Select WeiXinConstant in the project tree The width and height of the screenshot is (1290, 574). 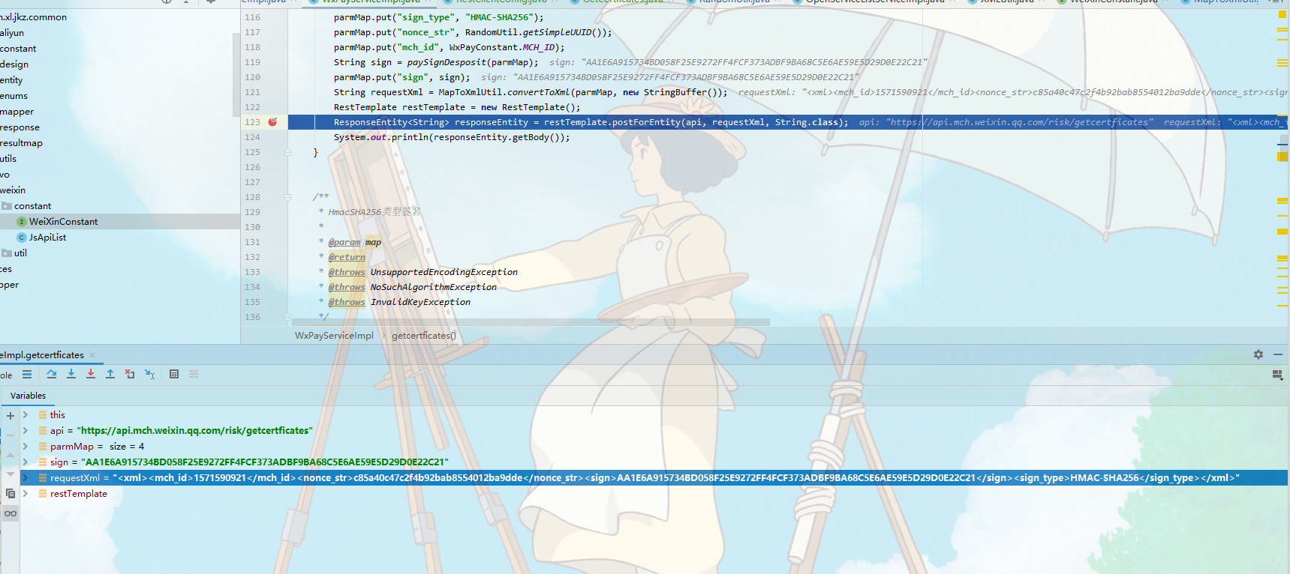[63, 222]
